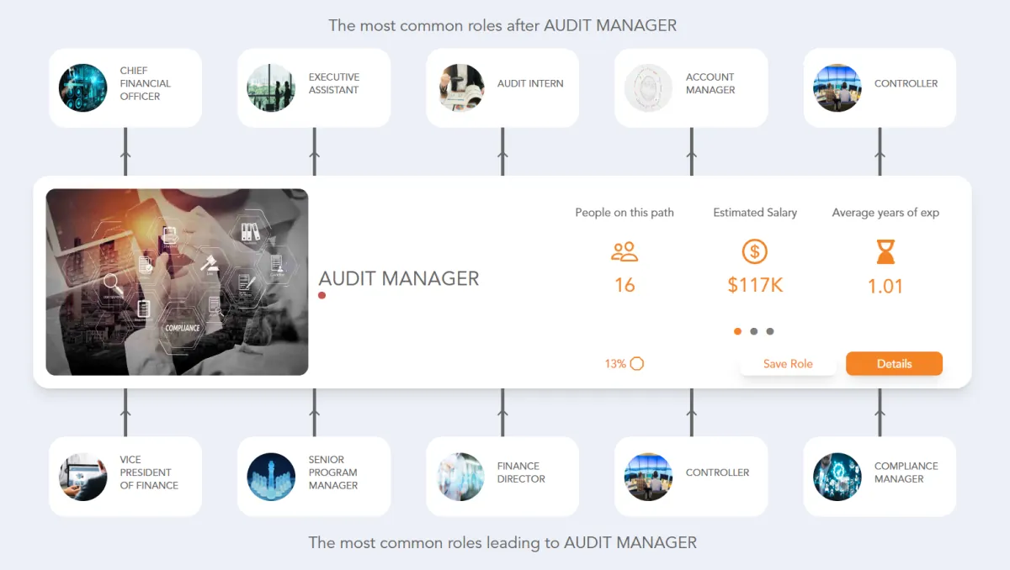Screen dimensions: 1010x570
Task: Select the second carousel dot
Action: [x=755, y=331]
